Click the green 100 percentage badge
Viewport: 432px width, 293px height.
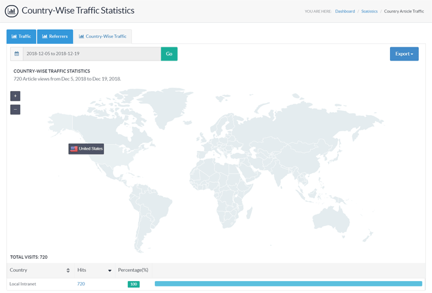point(134,284)
